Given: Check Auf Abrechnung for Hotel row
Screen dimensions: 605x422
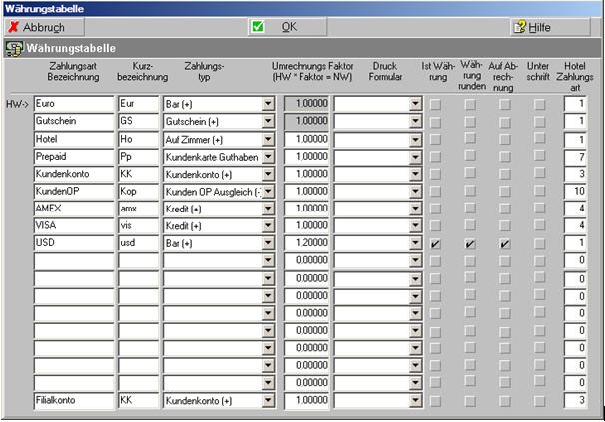Looking at the screenshot, I should (505, 139).
